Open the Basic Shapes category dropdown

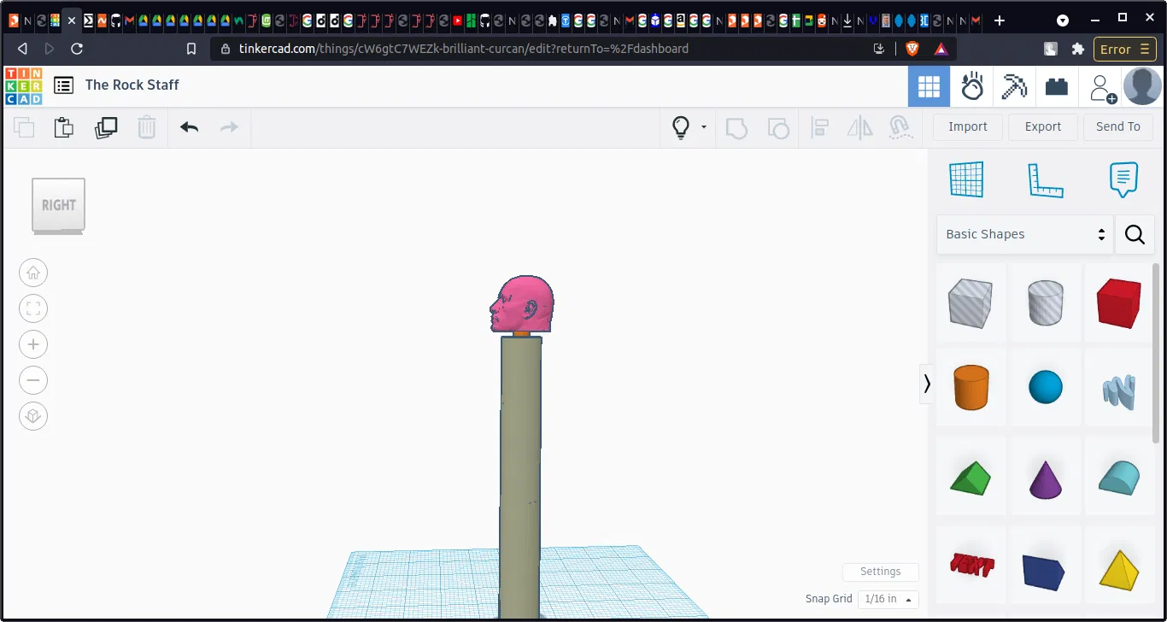click(x=1025, y=234)
